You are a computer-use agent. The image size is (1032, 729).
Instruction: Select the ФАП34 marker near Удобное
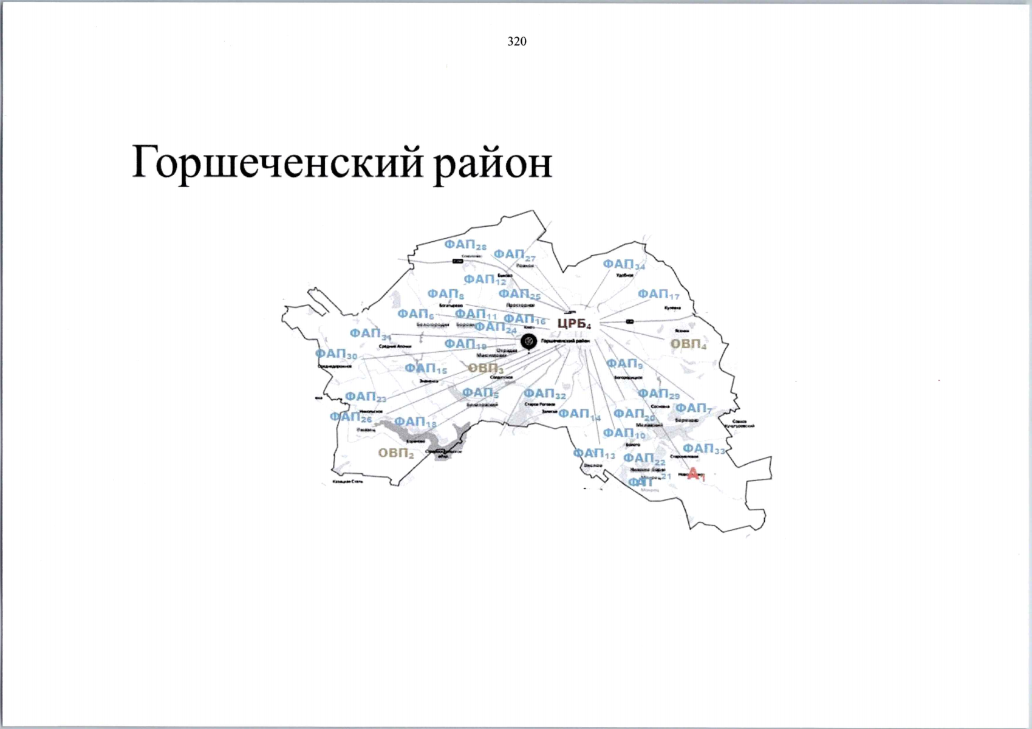[x=624, y=264]
